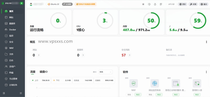Switch to the 磁盘IO tab

tap(44, 72)
